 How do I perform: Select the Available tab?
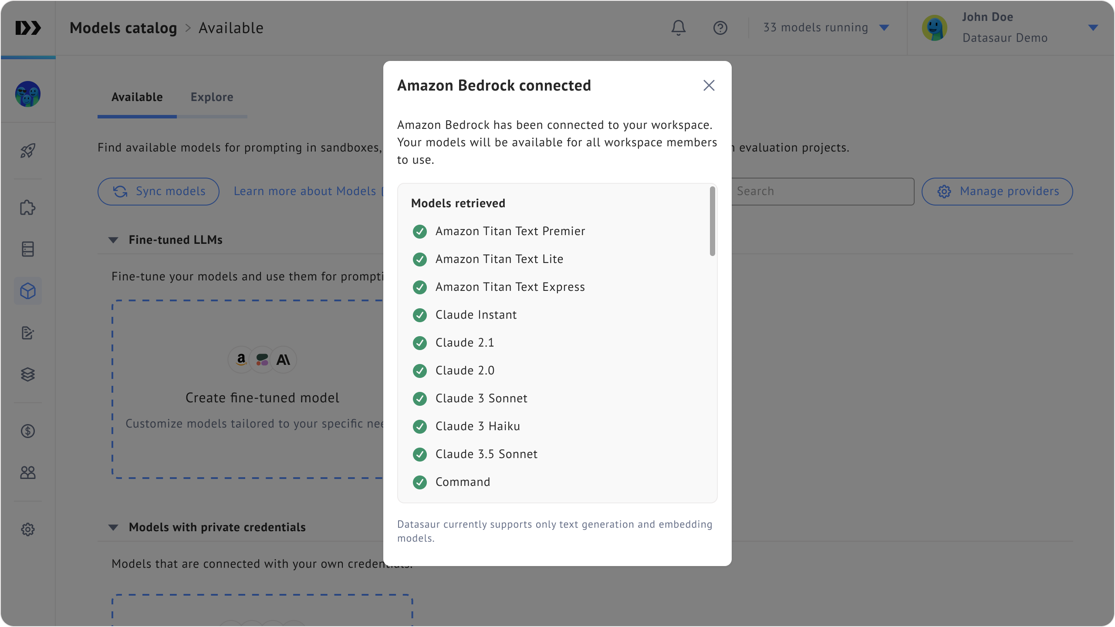[x=137, y=97]
